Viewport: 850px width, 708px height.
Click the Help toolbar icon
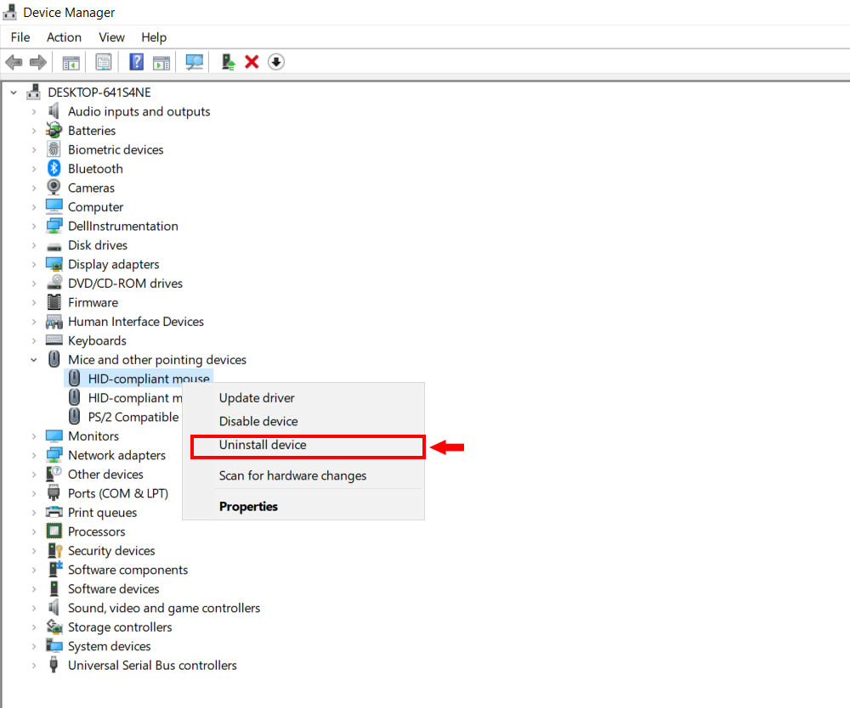pos(136,62)
